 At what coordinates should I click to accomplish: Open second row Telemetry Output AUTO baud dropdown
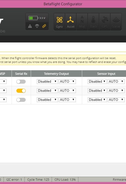67,90
